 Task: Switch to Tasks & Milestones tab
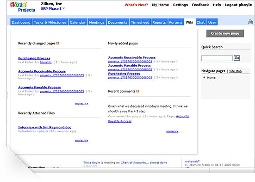click(x=50, y=22)
